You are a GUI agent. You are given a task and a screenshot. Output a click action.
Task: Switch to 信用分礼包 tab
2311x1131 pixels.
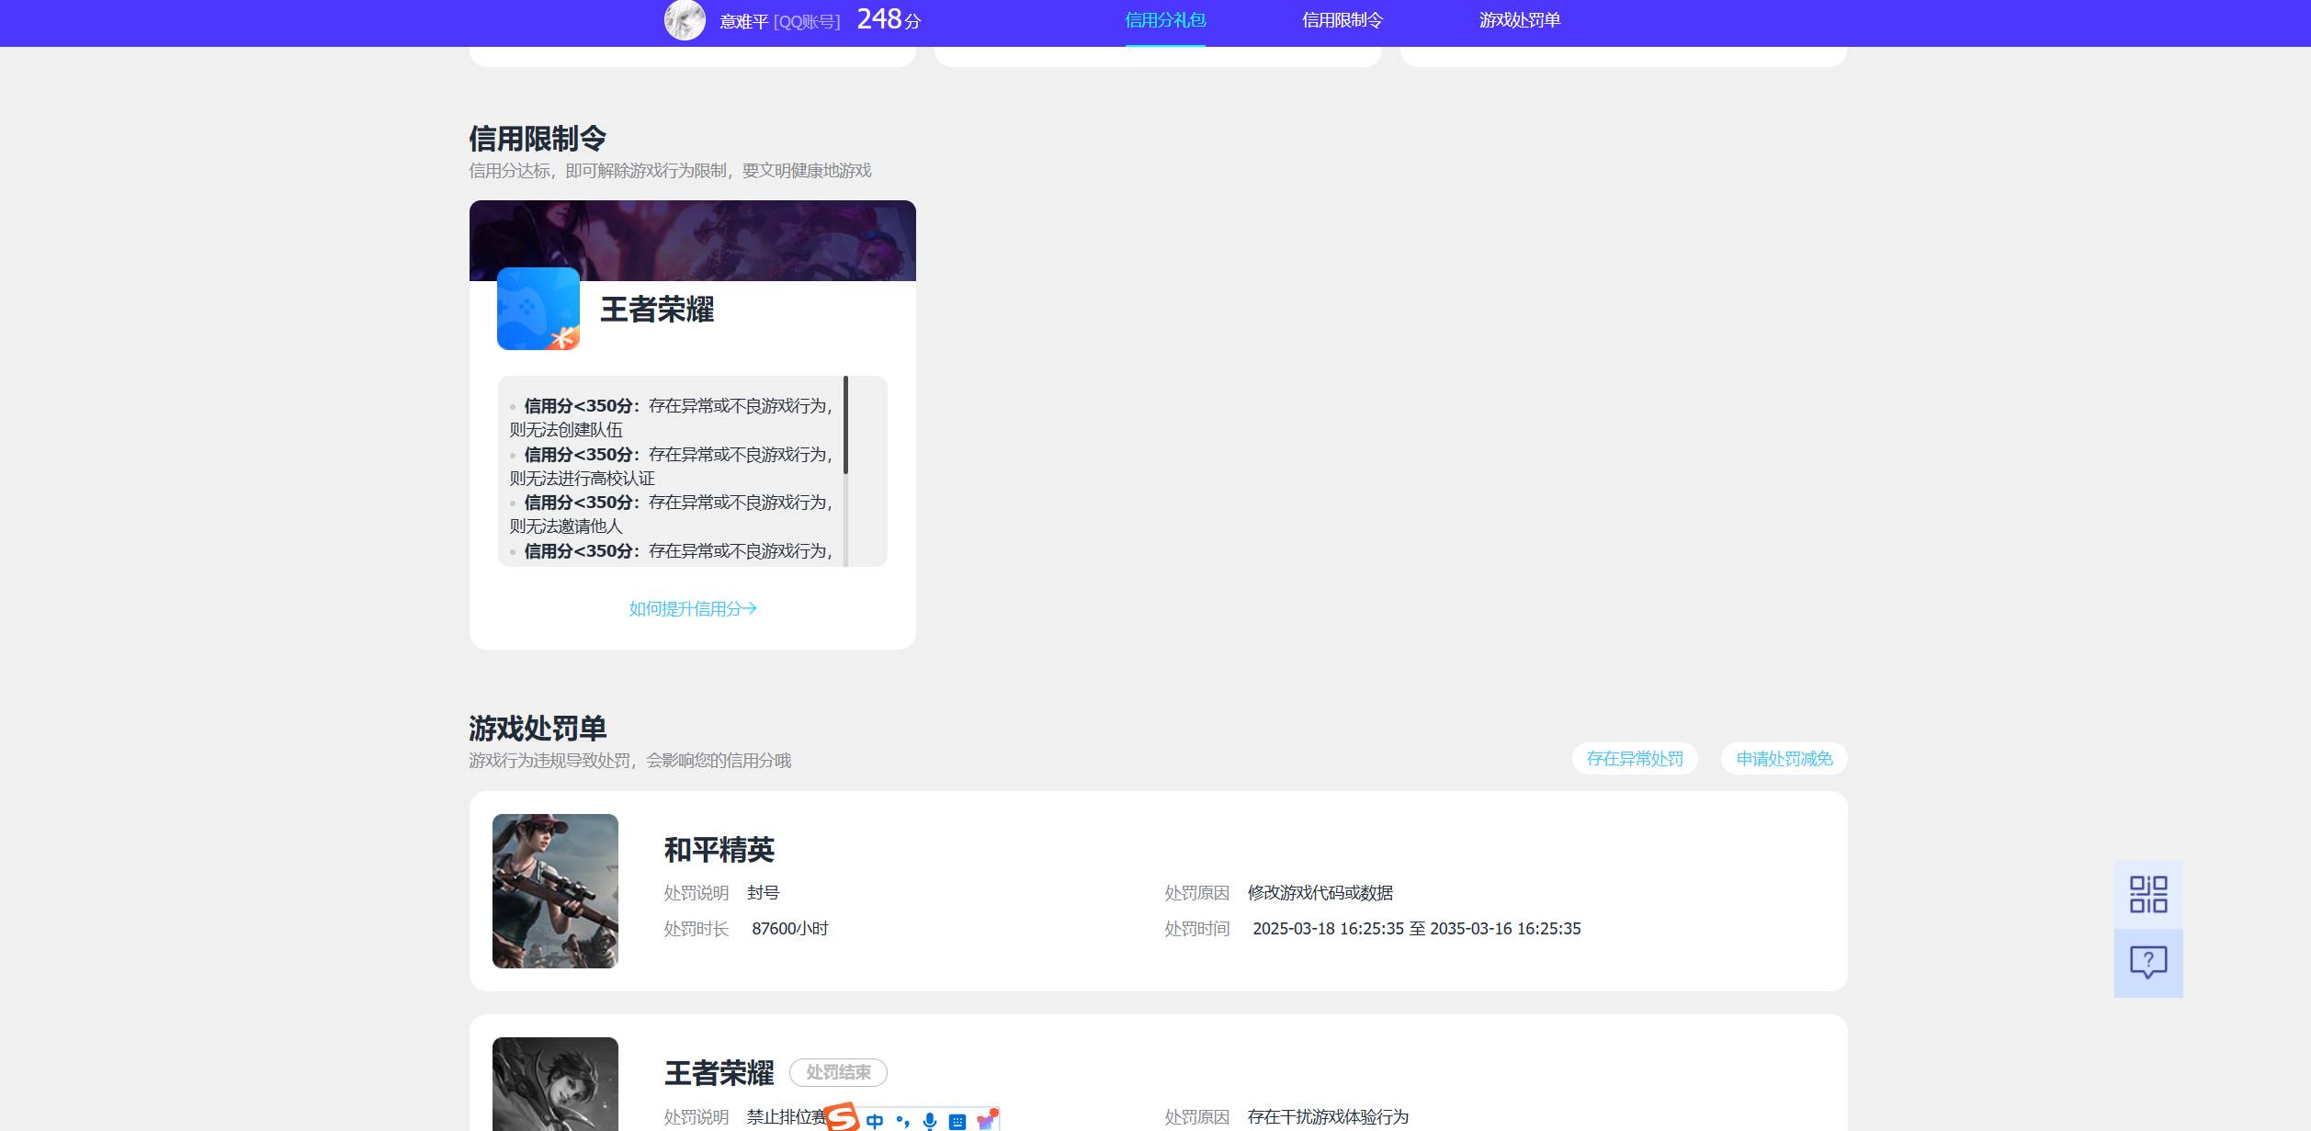pyautogui.click(x=1165, y=20)
